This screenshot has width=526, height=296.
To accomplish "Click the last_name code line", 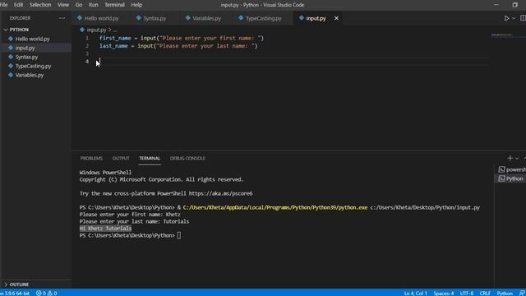I will pos(178,46).
